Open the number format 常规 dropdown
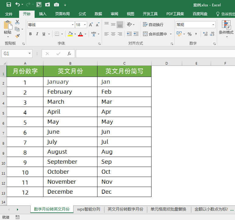 (213, 25)
